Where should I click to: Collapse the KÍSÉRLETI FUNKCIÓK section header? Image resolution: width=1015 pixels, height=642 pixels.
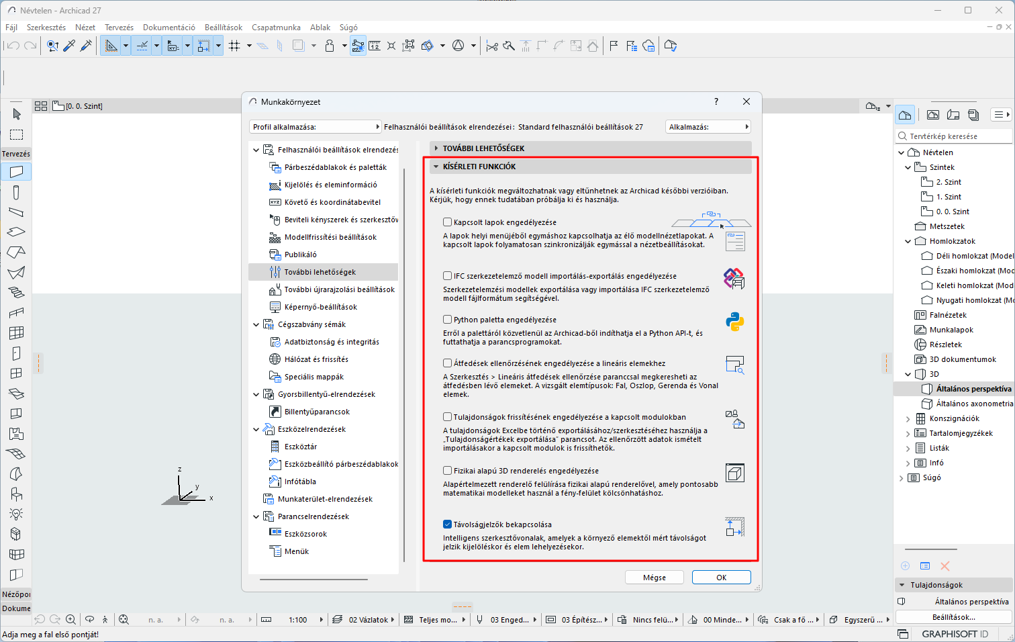point(591,167)
